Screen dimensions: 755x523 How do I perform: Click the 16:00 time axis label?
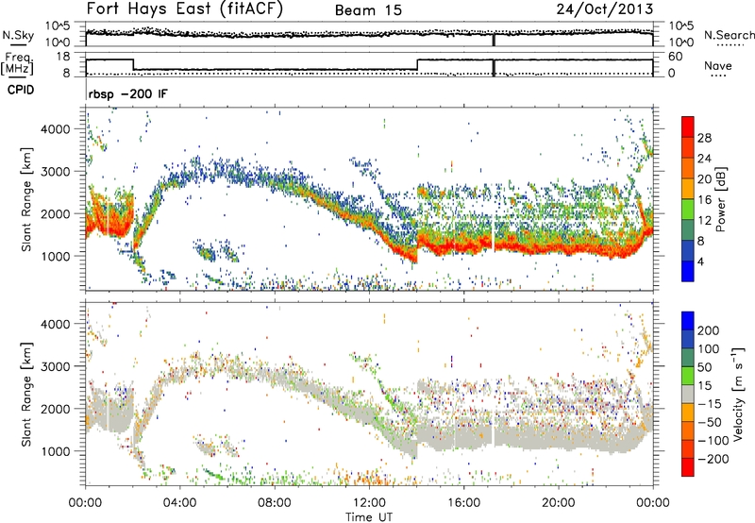pos(463,503)
